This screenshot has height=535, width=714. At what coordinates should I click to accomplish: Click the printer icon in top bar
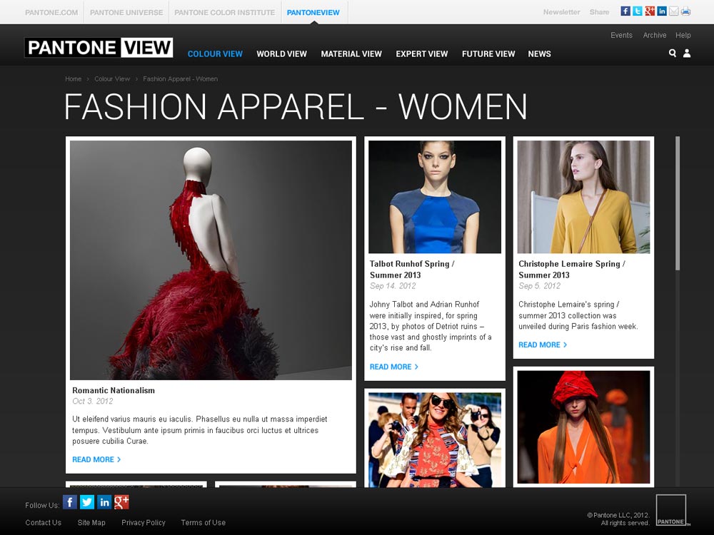tap(685, 11)
